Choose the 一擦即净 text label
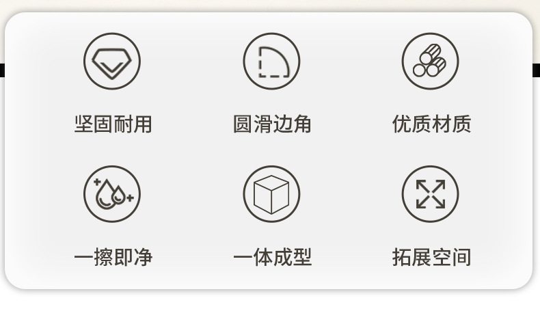Screen dimensions: 540x311 pos(113,257)
